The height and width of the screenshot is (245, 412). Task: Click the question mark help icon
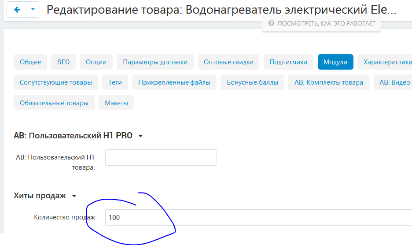[271, 23]
